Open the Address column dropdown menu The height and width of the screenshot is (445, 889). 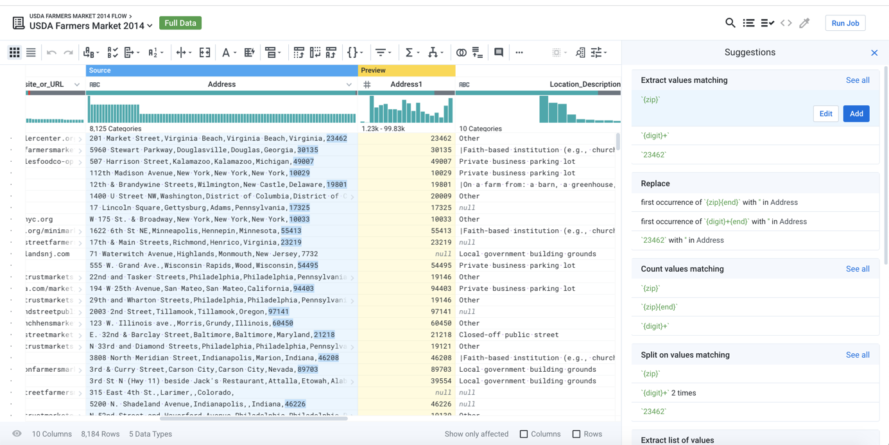pos(349,85)
